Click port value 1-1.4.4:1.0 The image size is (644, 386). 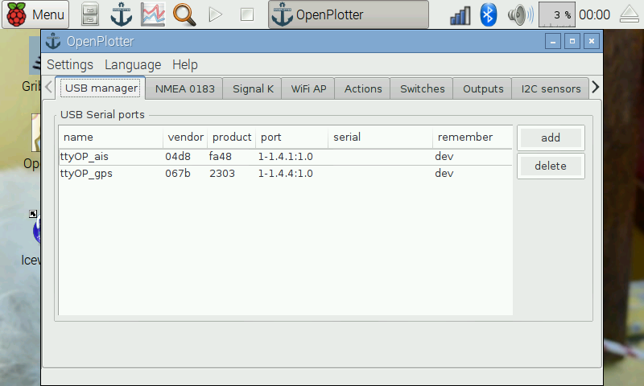pyautogui.click(x=286, y=174)
